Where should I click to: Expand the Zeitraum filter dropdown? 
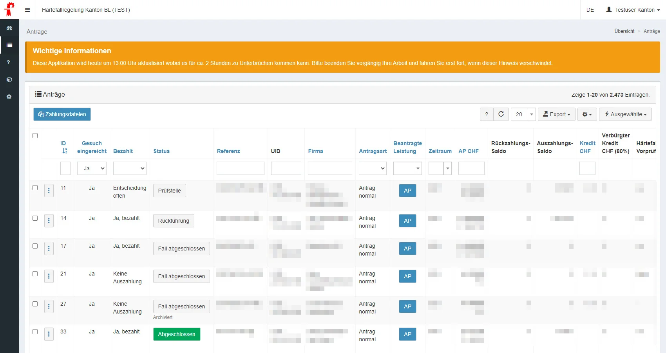(x=447, y=168)
